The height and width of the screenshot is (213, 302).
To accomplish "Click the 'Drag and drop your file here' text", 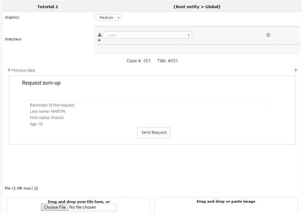I will pos(79,202).
